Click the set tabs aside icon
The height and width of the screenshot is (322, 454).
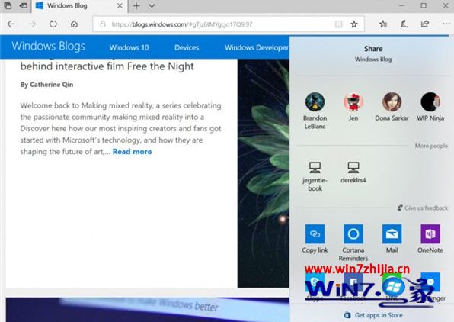point(24,5)
